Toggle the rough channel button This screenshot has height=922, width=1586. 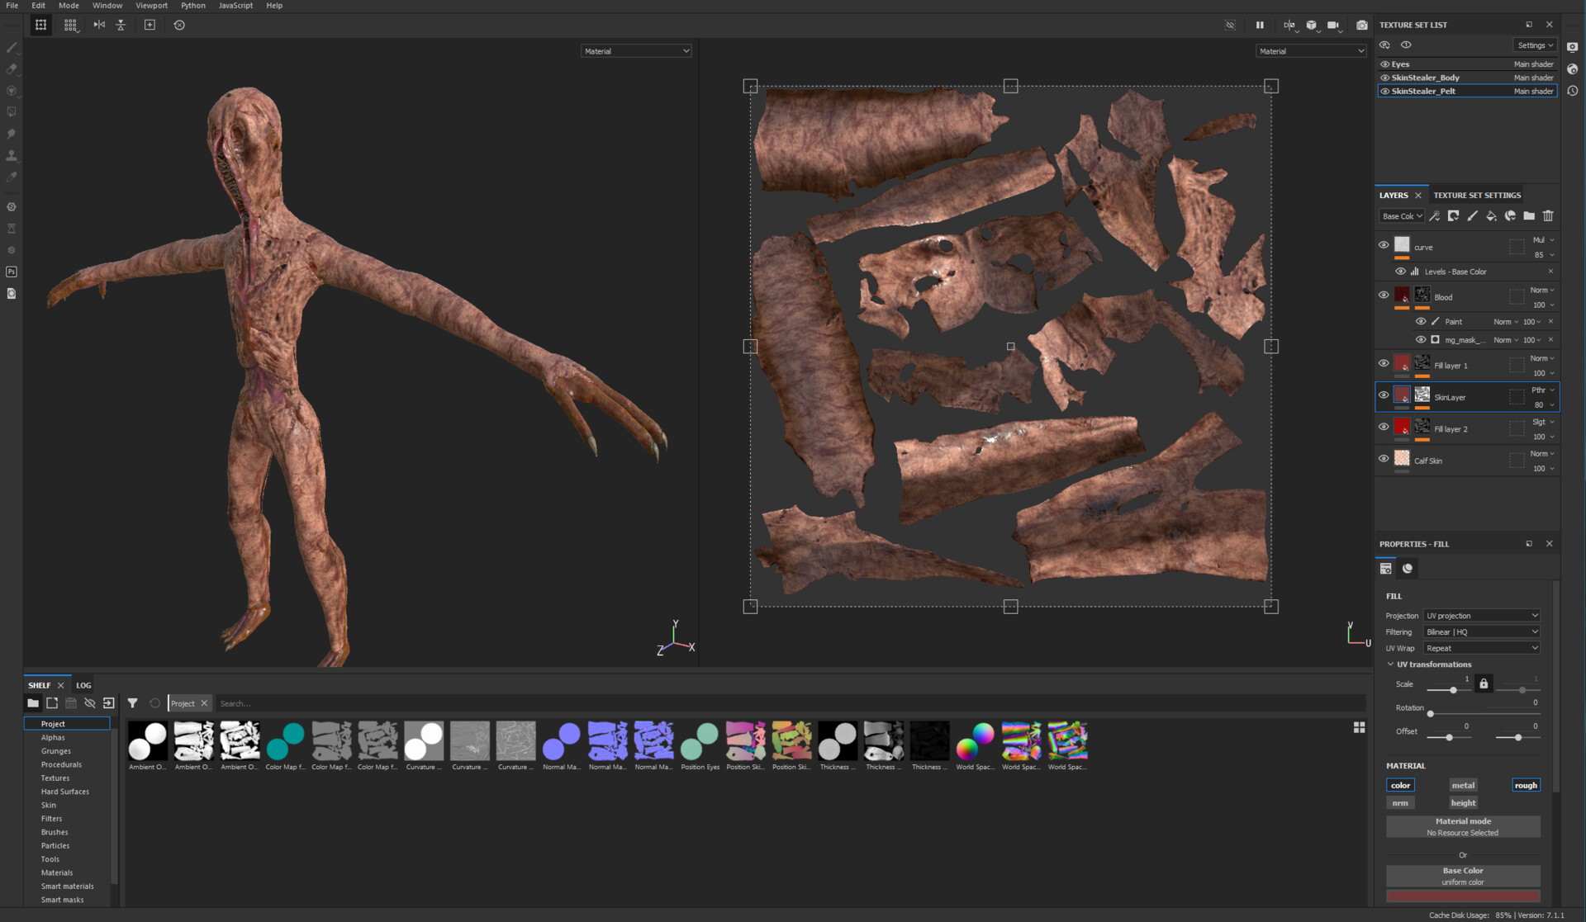coord(1525,785)
